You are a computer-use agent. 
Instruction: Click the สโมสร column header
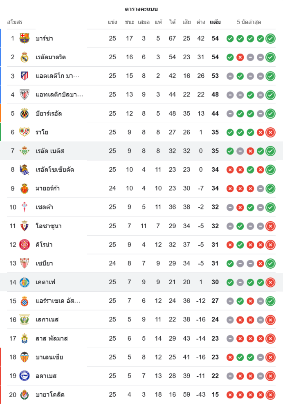click(15, 22)
